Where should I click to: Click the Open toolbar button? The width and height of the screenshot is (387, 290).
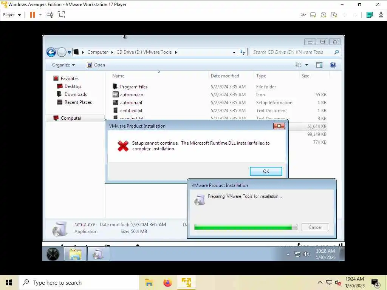pyautogui.click(x=96, y=65)
